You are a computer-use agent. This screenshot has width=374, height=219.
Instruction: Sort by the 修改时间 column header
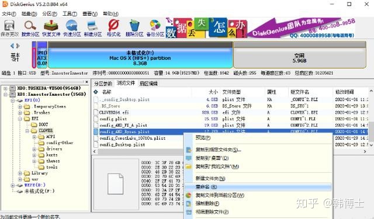coord(344,92)
